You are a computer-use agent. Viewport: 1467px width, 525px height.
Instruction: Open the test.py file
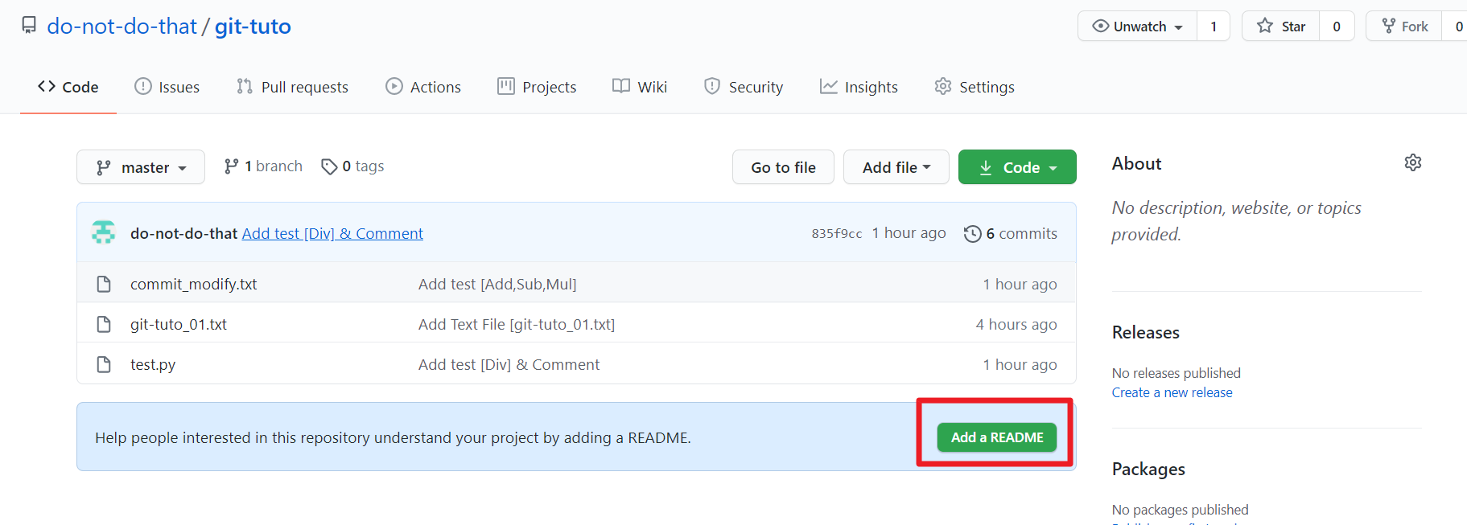153,364
